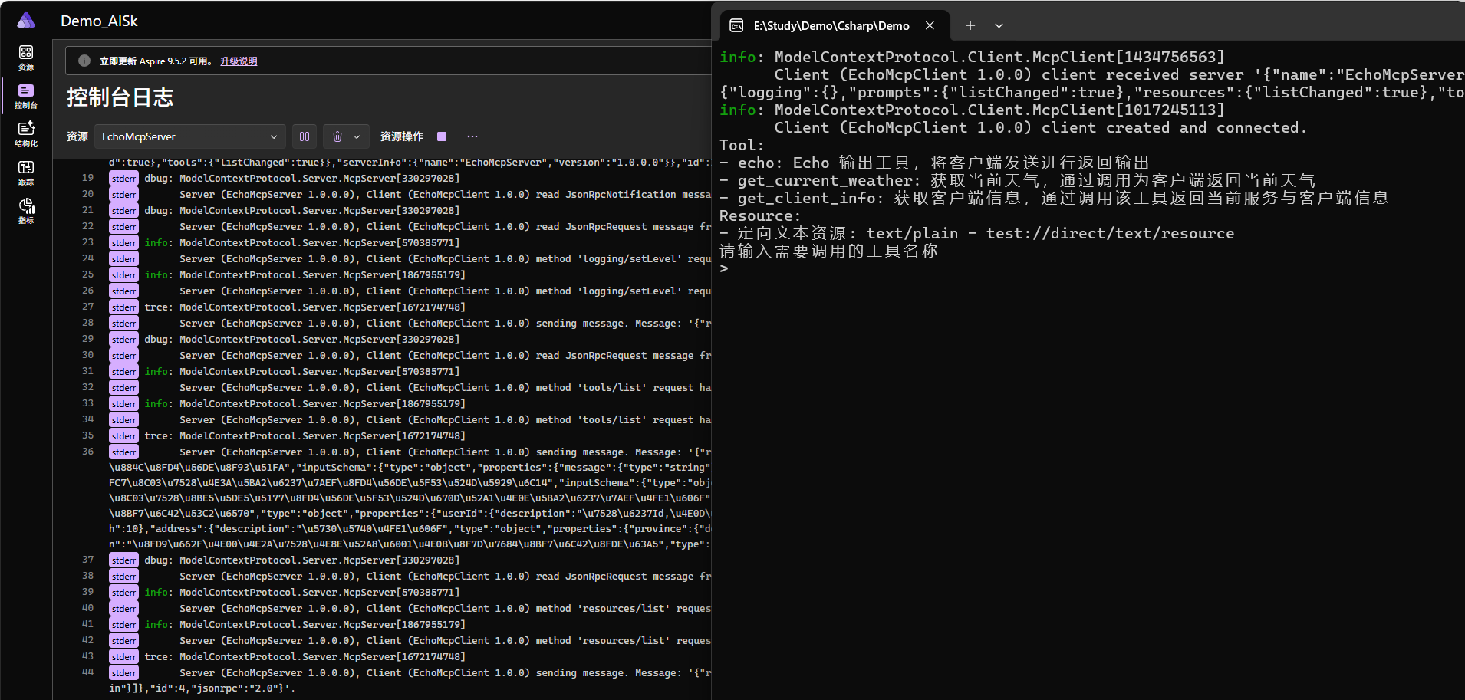The width and height of the screenshot is (1465, 700).
Task: Add a new terminal tab with plus
Action: [970, 25]
